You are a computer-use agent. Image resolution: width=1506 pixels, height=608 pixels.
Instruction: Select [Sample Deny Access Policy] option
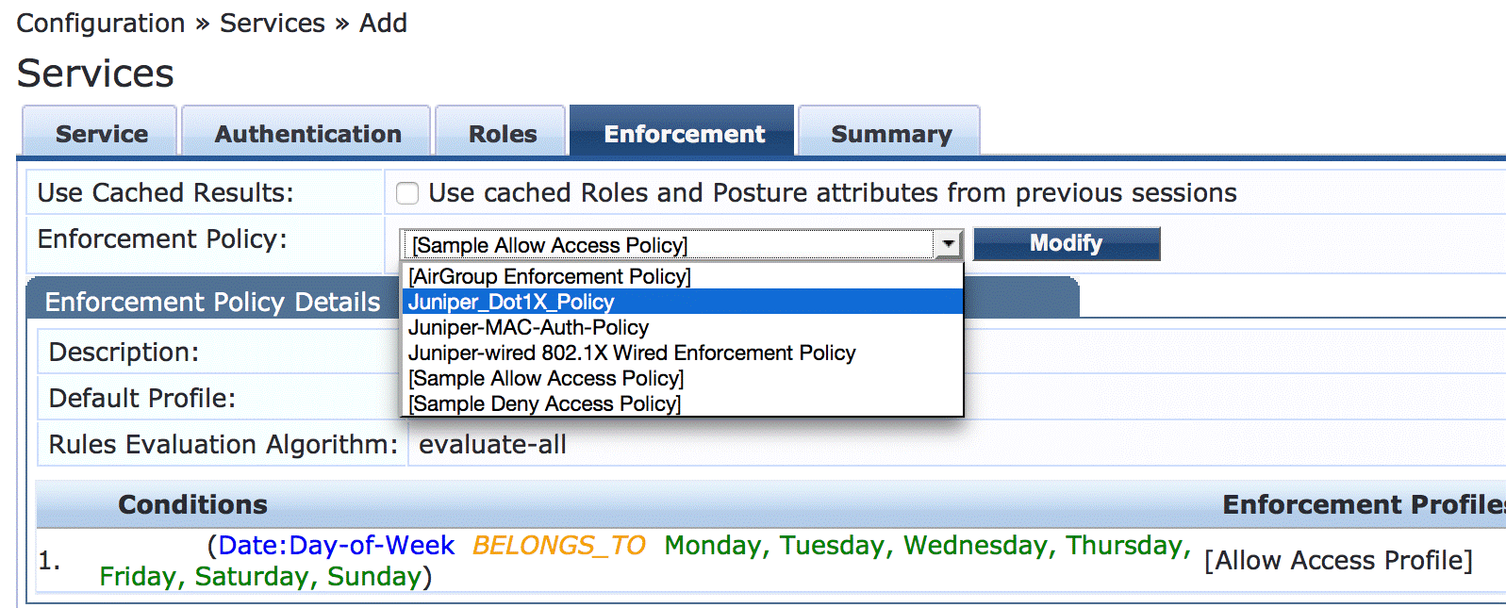pyautogui.click(x=544, y=403)
